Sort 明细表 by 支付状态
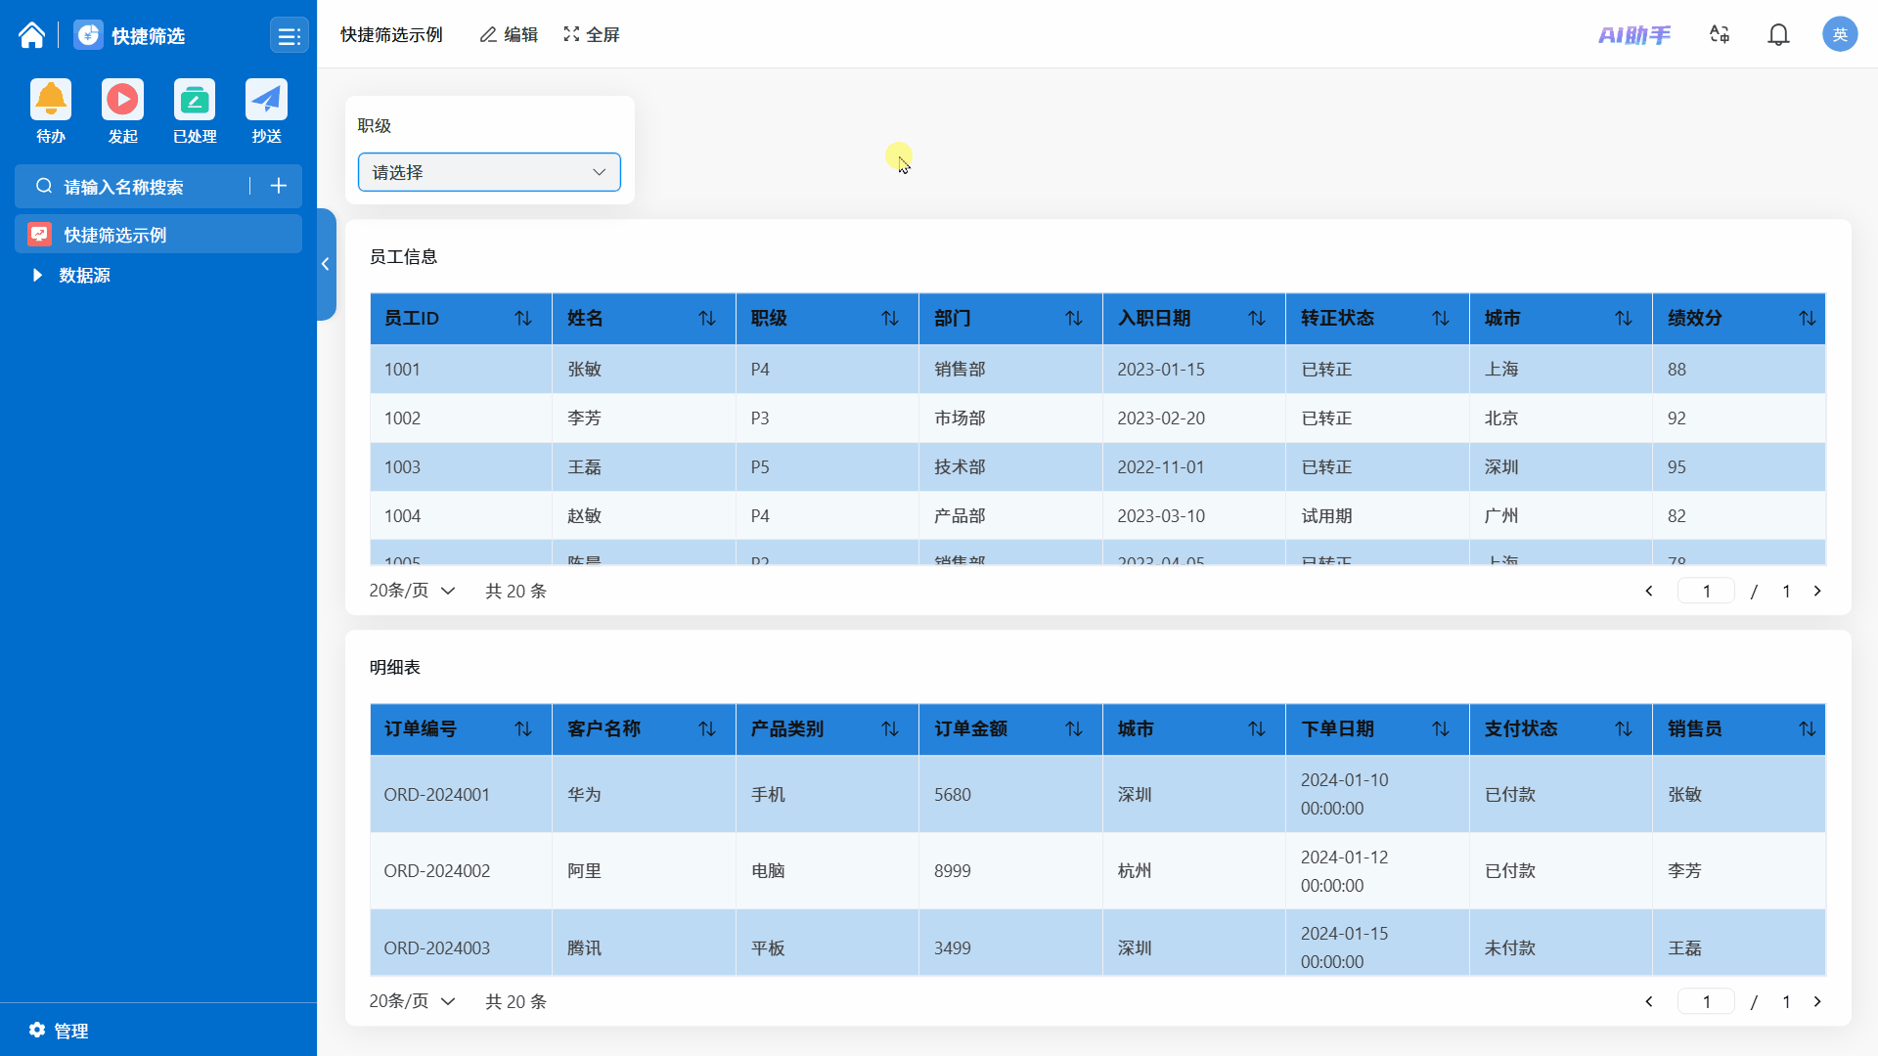Screen dimensions: 1878x1056 coord(1624,729)
